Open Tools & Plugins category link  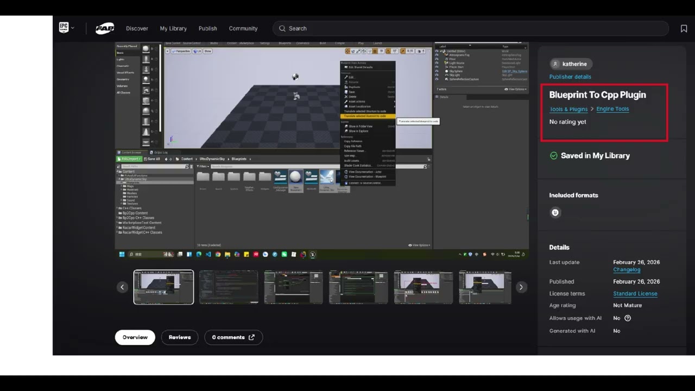pyautogui.click(x=568, y=109)
